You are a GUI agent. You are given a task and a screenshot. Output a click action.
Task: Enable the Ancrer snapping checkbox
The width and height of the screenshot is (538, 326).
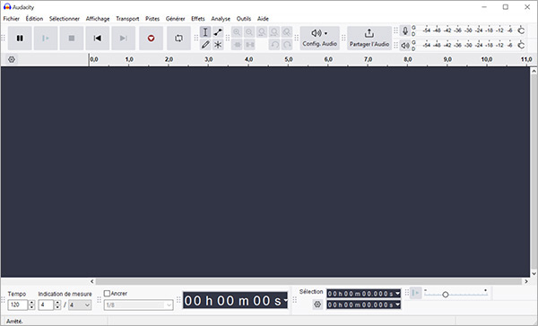107,294
